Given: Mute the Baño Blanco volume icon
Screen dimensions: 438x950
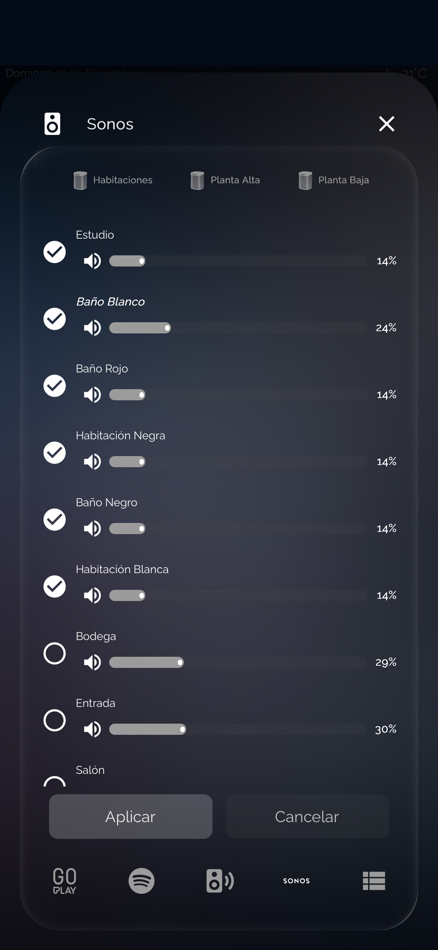Looking at the screenshot, I should (x=92, y=328).
